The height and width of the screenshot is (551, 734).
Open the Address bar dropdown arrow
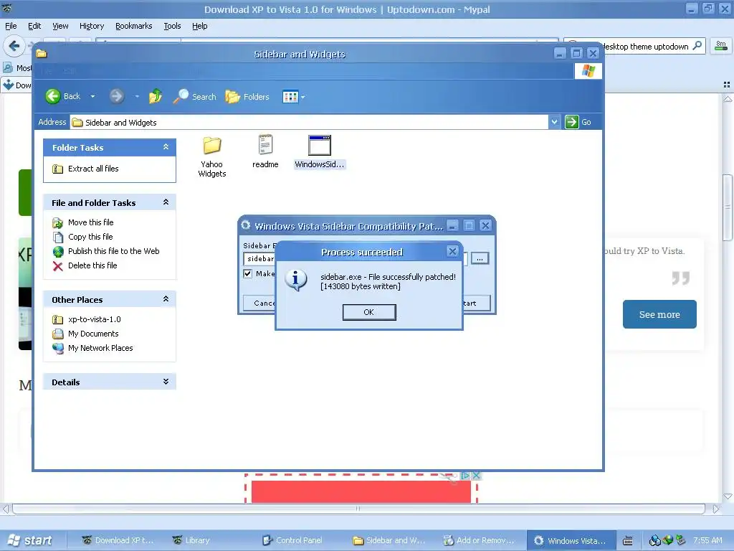click(x=554, y=122)
